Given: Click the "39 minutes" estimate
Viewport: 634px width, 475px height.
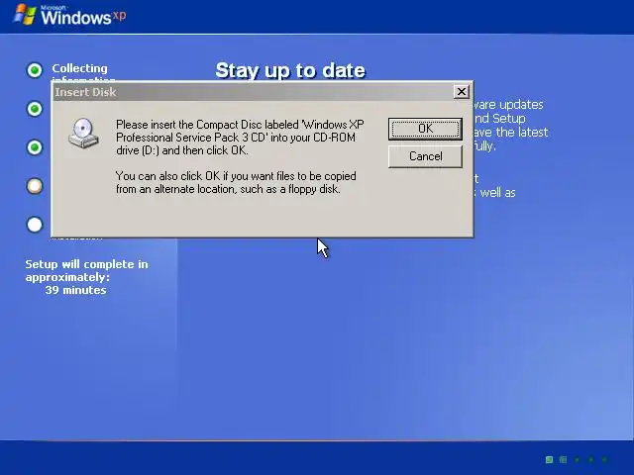Looking at the screenshot, I should [x=75, y=290].
